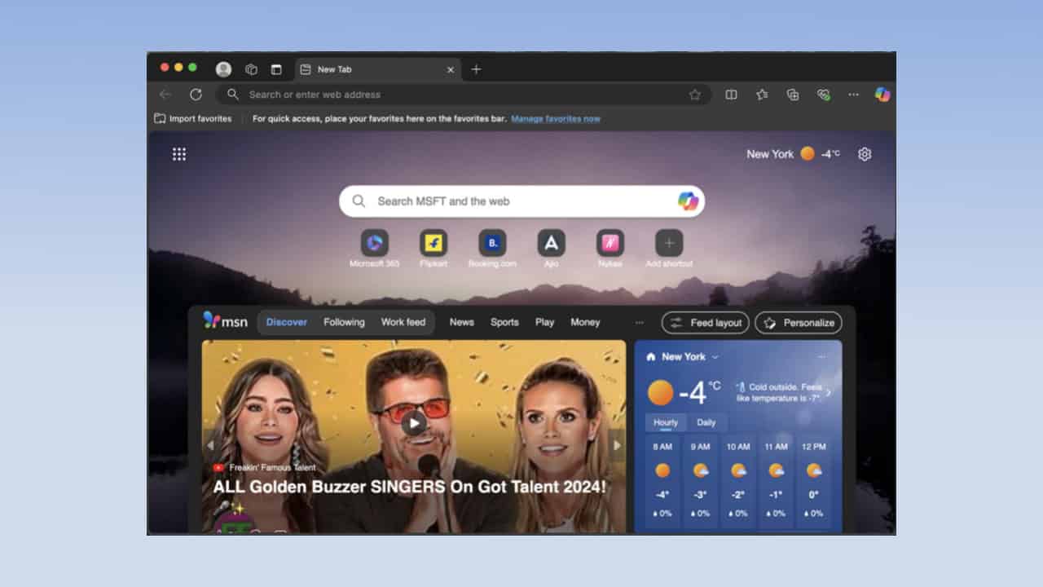The width and height of the screenshot is (1043, 587).
Task: Open the profile avatar icon
Action: pyautogui.click(x=223, y=69)
